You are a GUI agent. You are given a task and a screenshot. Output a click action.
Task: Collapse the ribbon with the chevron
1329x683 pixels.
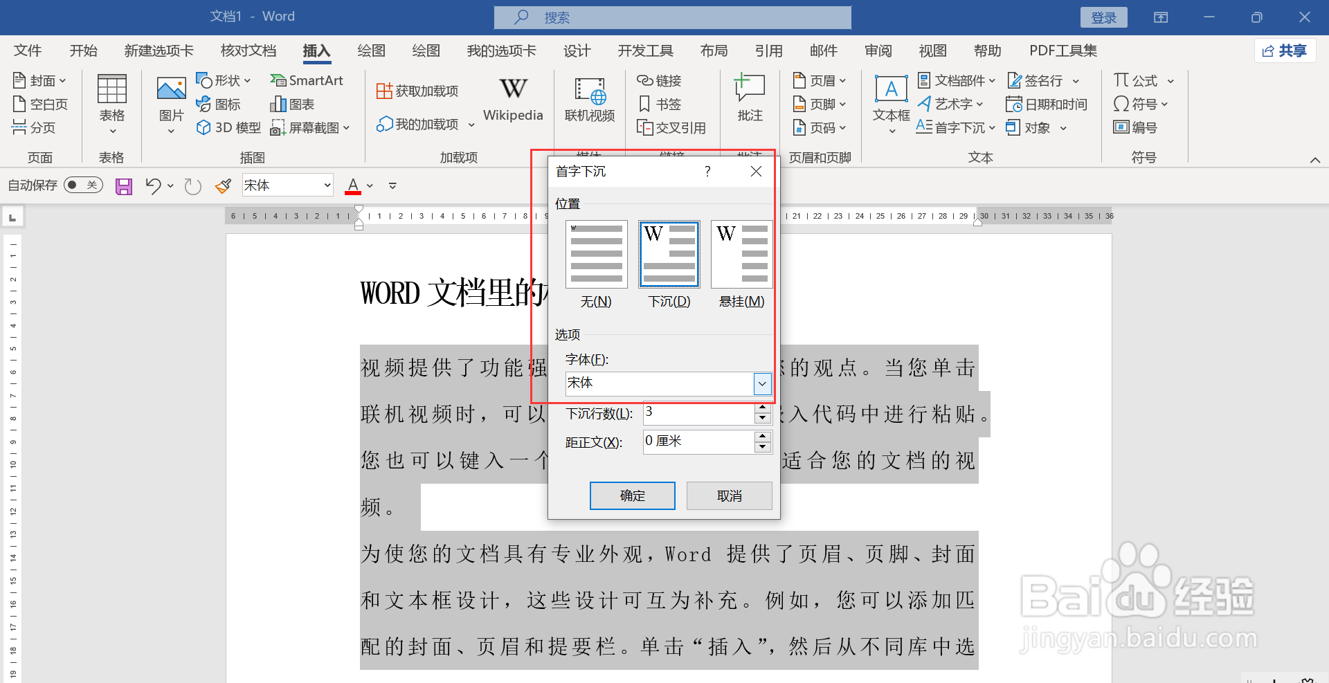click(1314, 160)
